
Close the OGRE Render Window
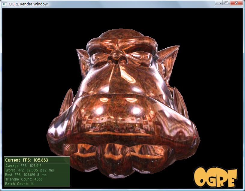[x=236, y=3]
